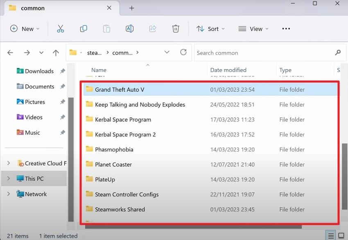Click the Share icon
The image size is (348, 240).
[152, 29]
